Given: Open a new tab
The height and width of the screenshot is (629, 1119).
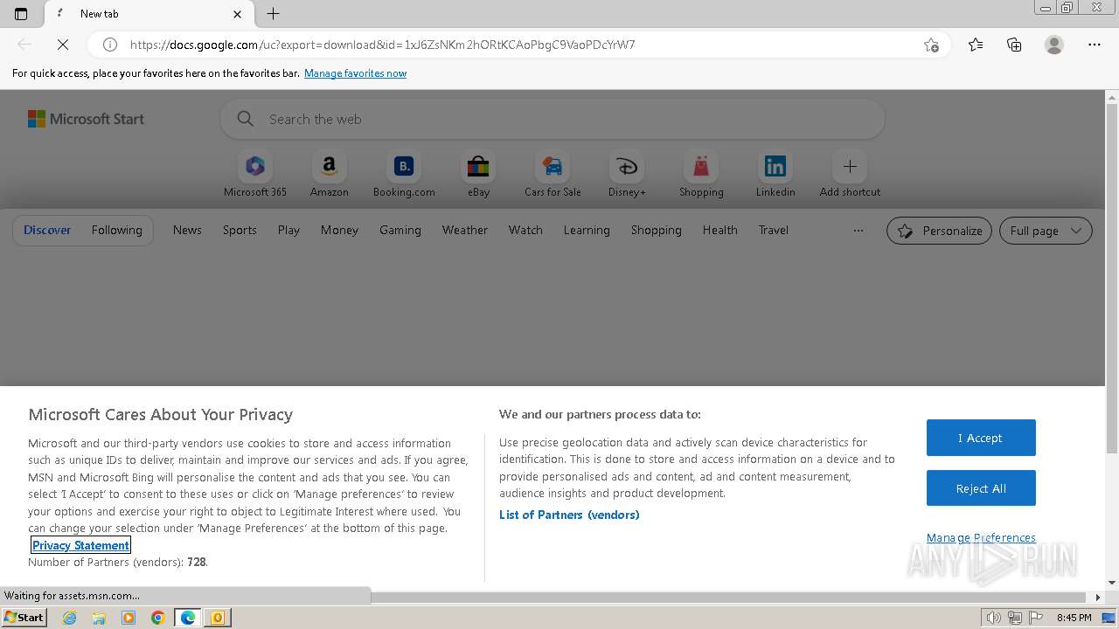Looking at the screenshot, I should tap(273, 13).
